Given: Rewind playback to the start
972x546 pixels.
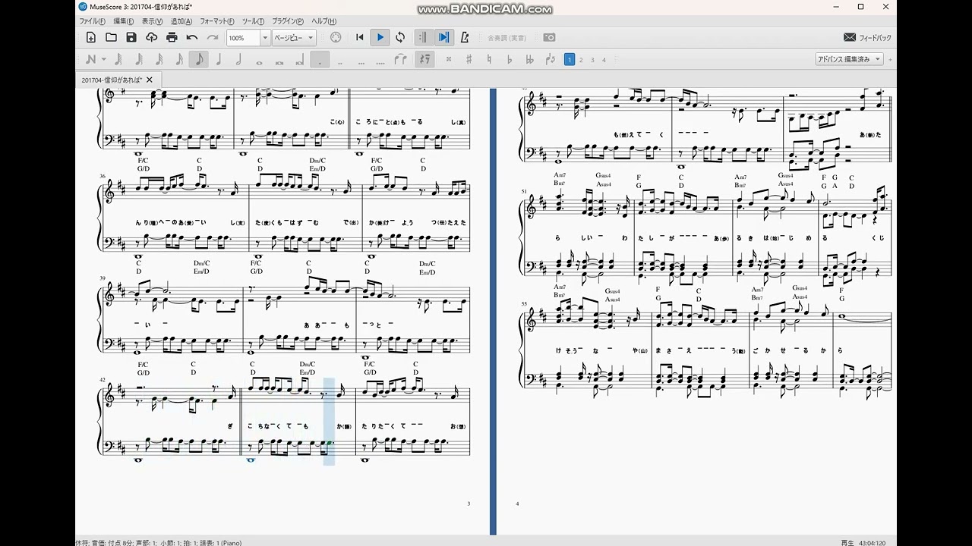Looking at the screenshot, I should coord(360,37).
